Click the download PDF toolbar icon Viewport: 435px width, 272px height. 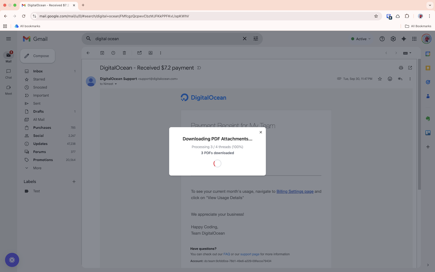(151, 53)
